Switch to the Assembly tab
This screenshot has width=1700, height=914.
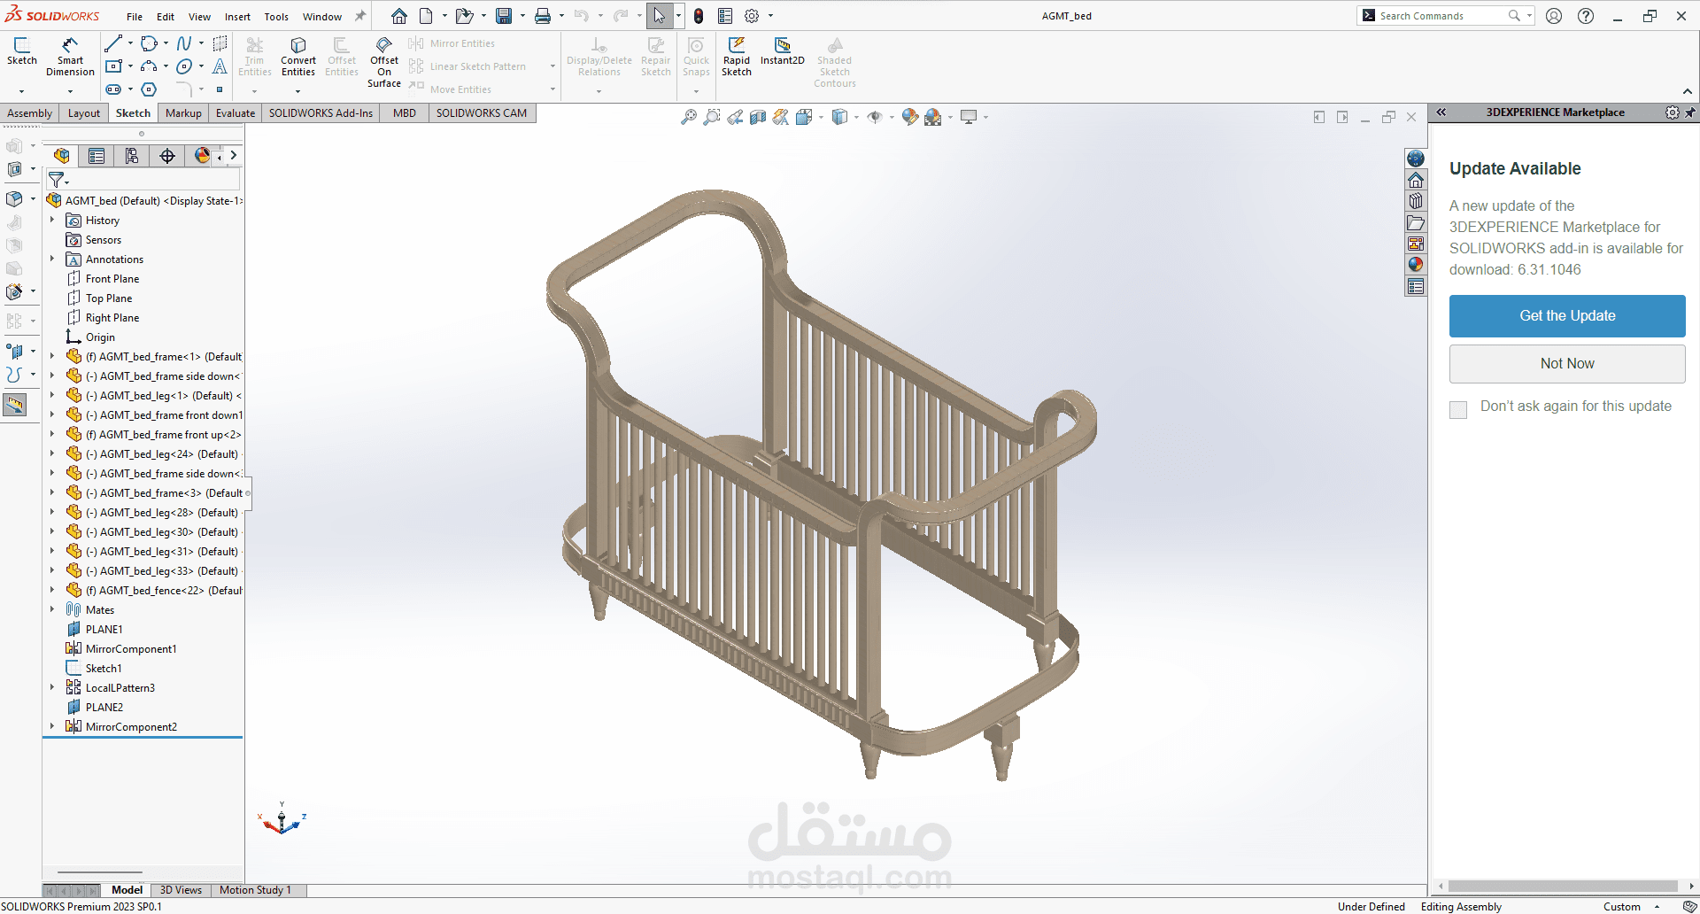tap(30, 113)
